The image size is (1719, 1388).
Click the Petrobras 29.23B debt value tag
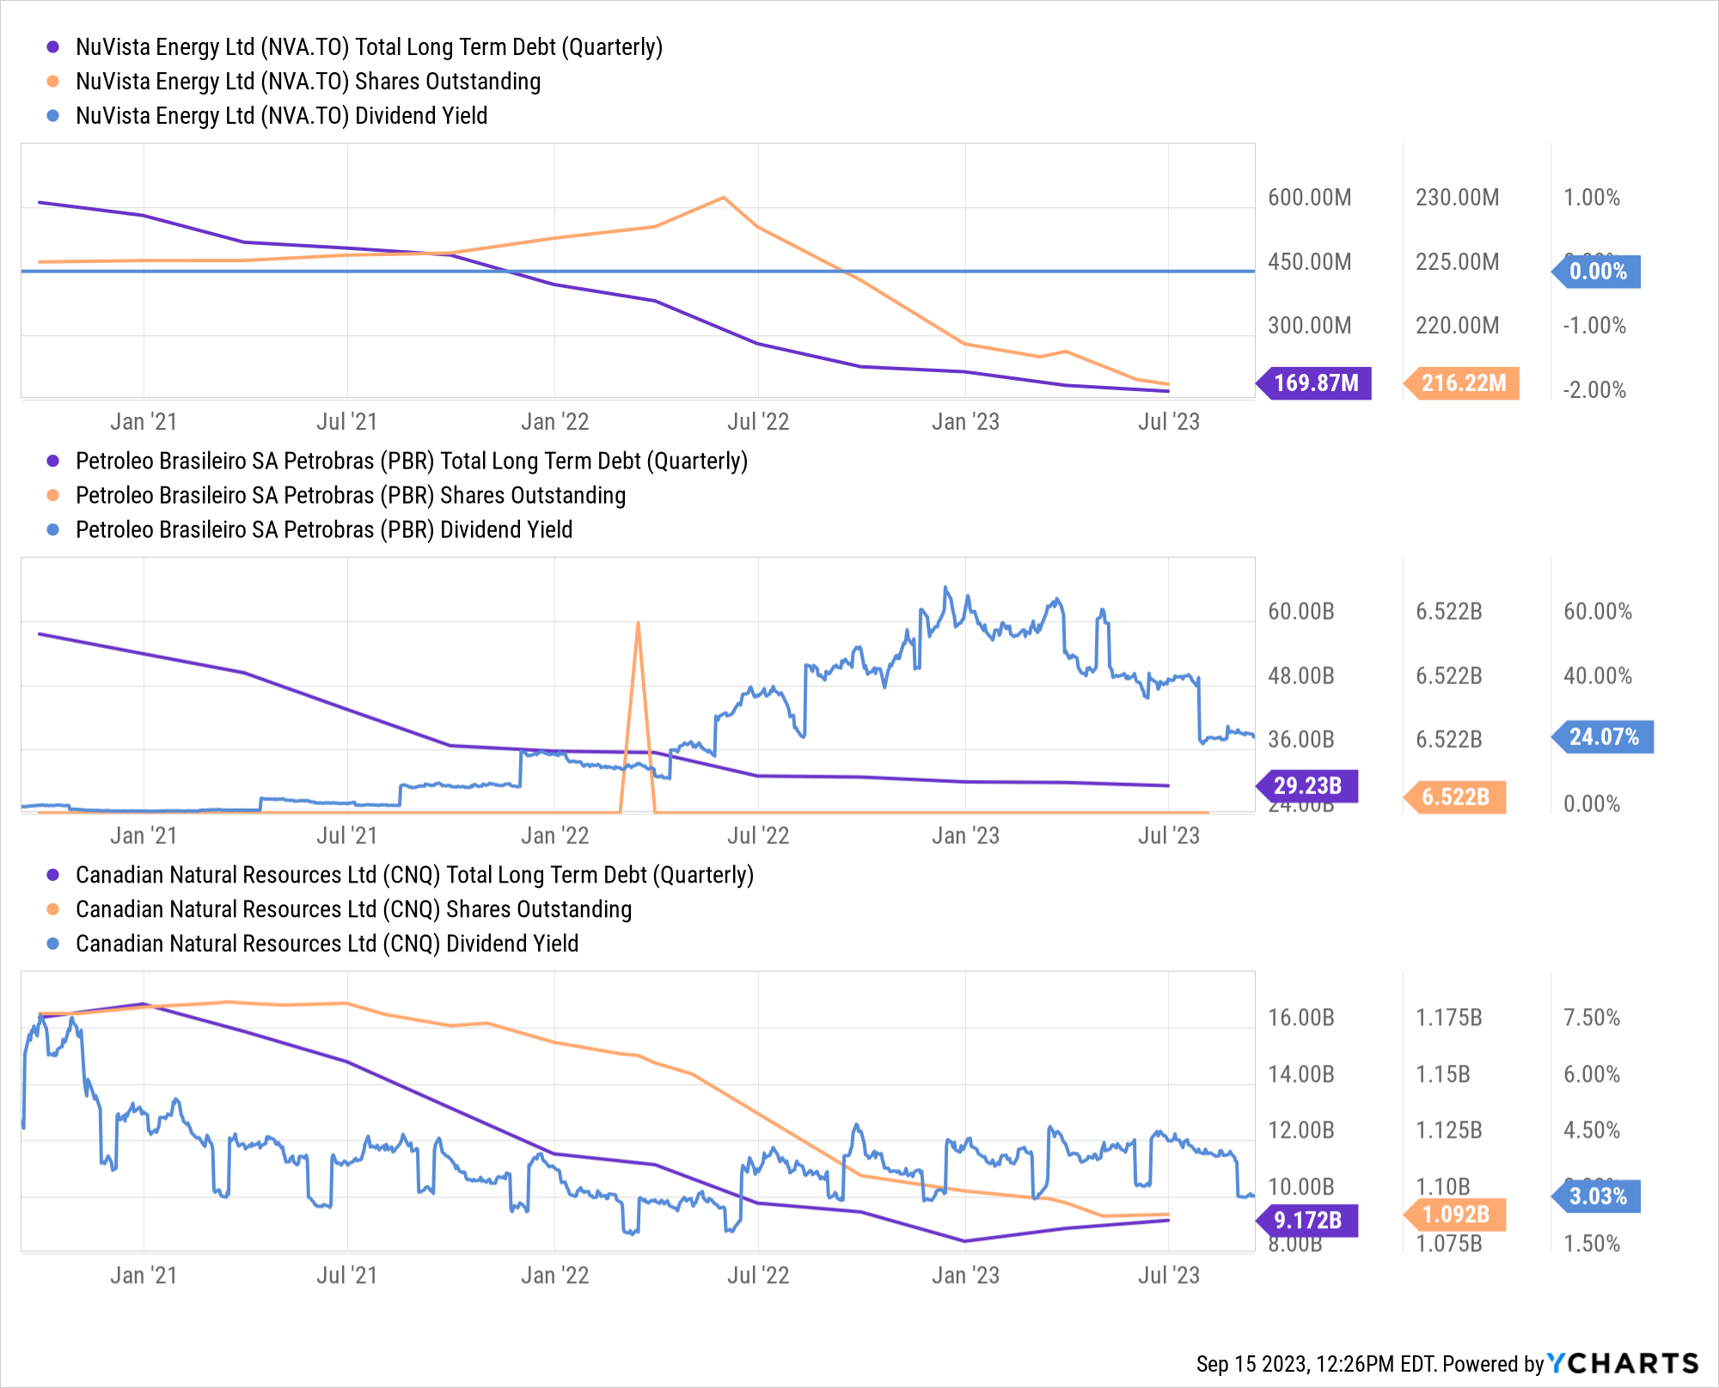pos(1308,786)
